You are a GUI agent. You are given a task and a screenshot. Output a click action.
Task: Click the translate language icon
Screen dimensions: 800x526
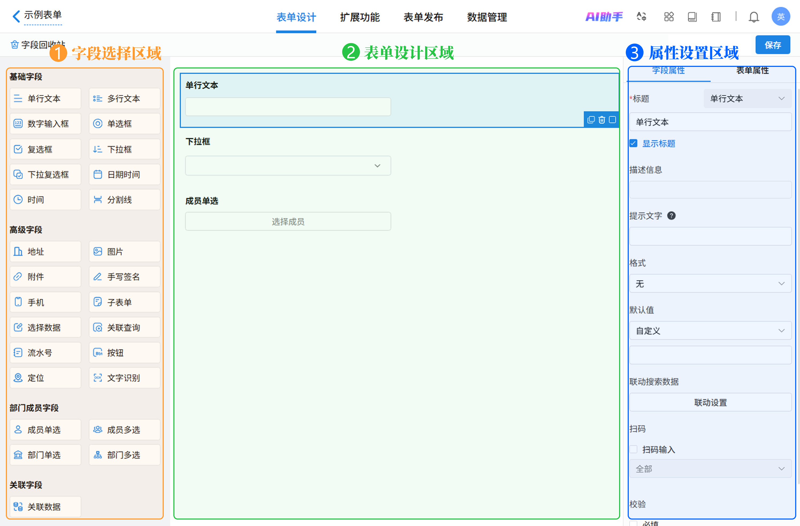click(641, 17)
